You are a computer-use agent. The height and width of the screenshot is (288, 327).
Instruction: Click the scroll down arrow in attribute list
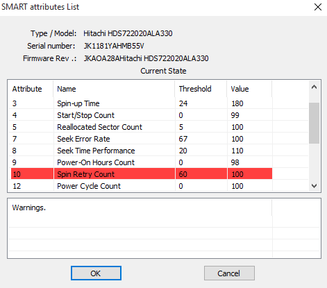coord(314,185)
